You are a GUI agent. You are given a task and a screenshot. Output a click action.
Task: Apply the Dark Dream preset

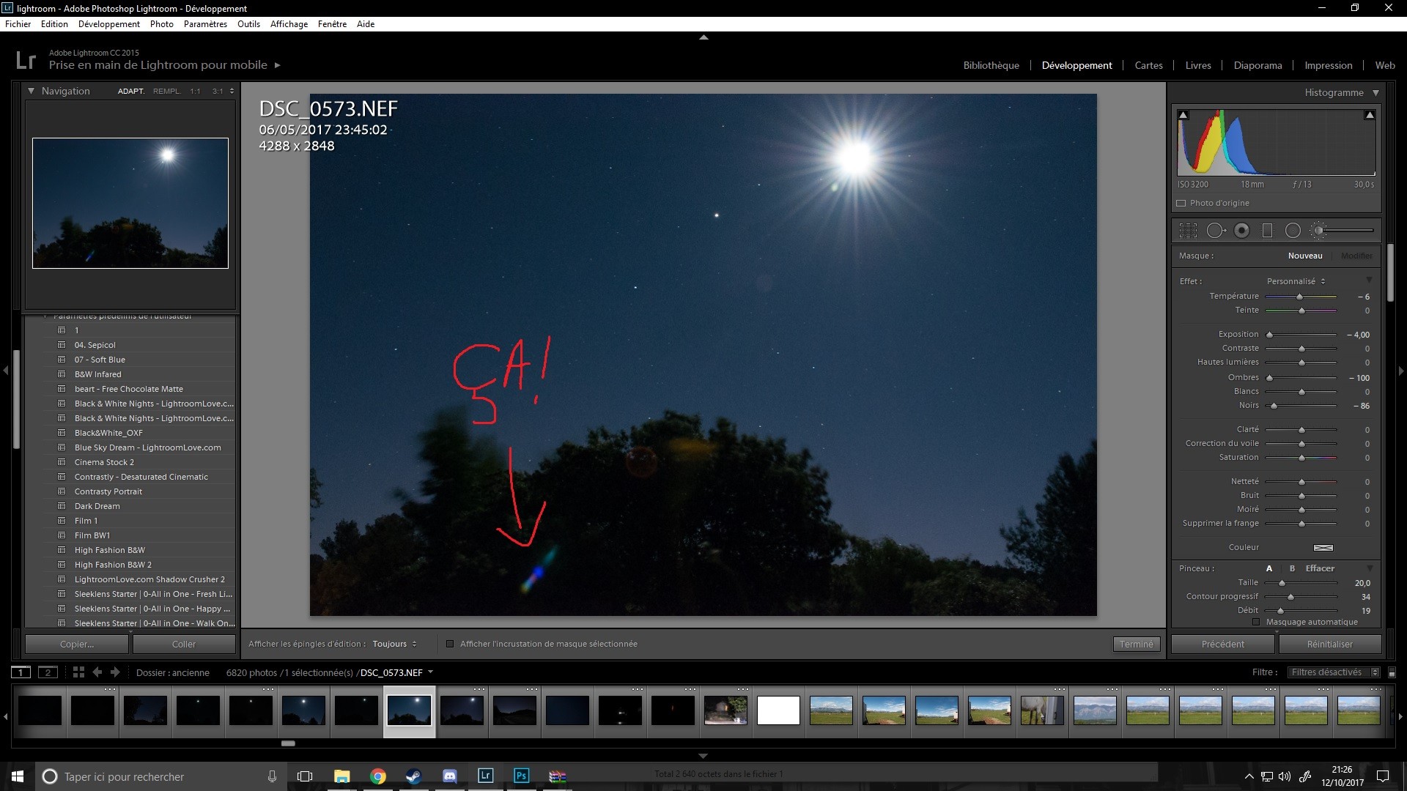[97, 506]
